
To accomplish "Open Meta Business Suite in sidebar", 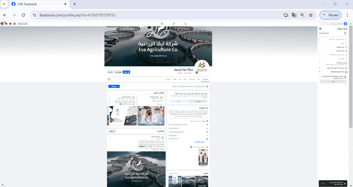I will click(339, 72).
